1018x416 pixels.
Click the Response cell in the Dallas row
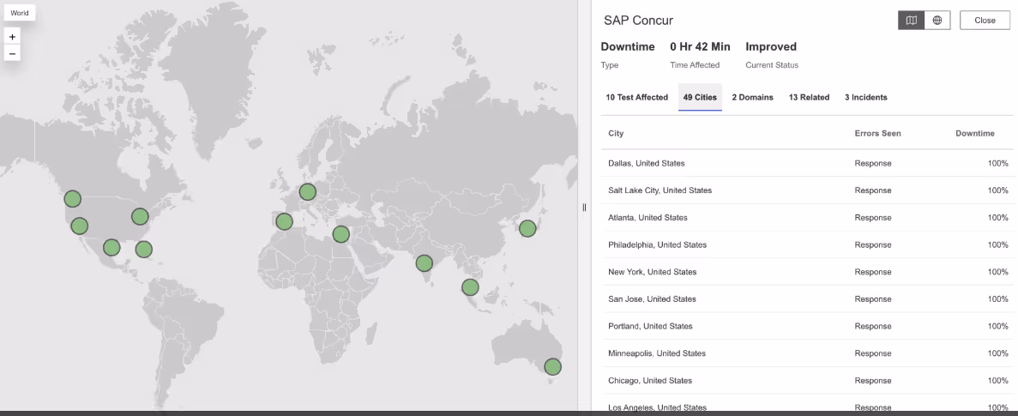tap(872, 164)
